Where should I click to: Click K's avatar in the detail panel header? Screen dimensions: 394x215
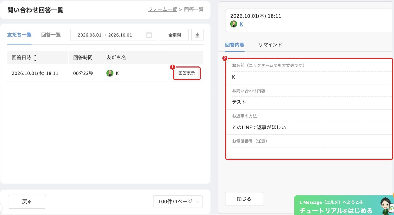[234, 24]
